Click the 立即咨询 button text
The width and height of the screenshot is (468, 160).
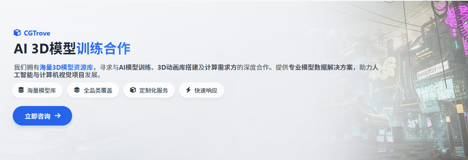(x=38, y=116)
